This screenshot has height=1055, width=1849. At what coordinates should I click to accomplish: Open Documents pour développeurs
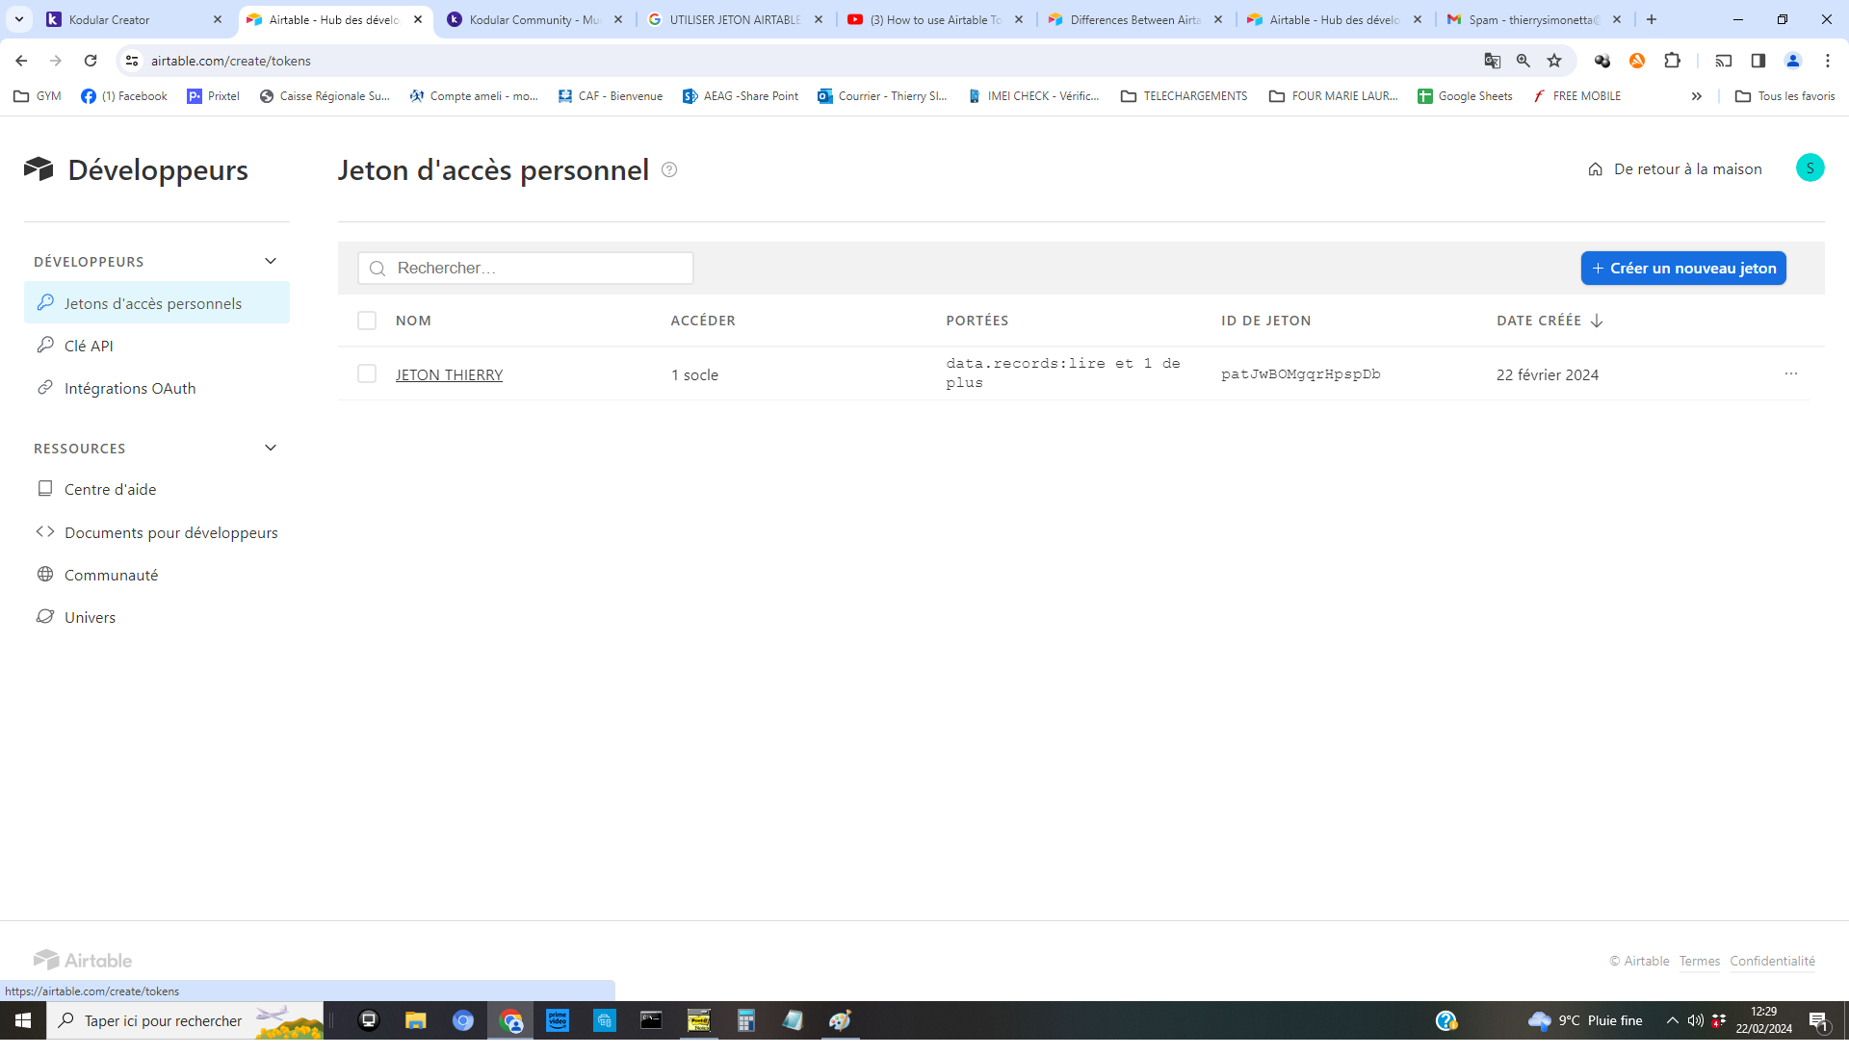coord(170,531)
